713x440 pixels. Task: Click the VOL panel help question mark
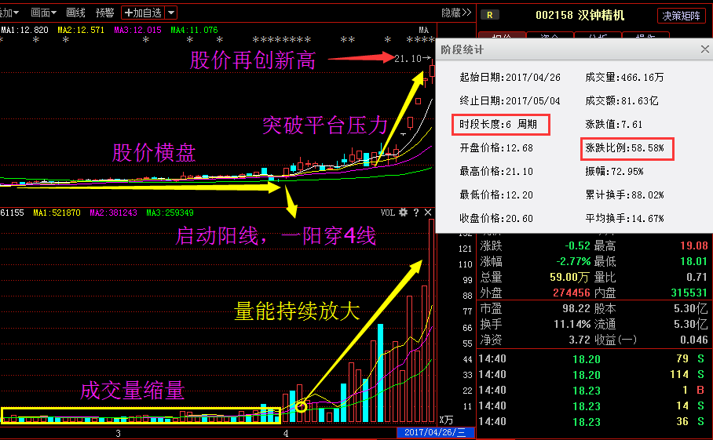415,212
